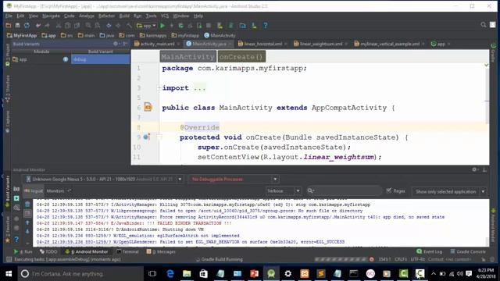
Task: Click the karimapps breadcrumb in navigation bar
Action: tap(153, 35)
